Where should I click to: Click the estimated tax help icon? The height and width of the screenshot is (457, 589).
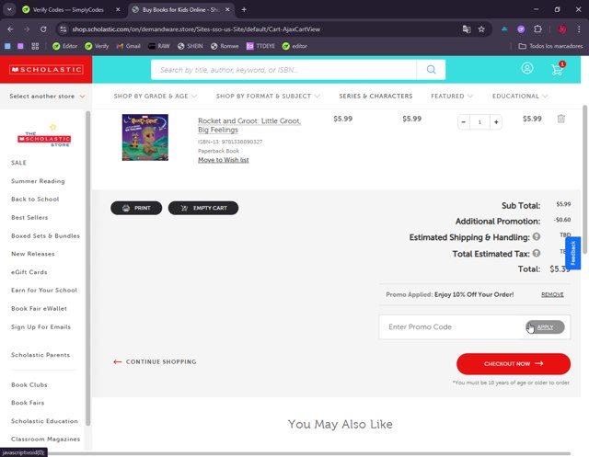click(537, 253)
